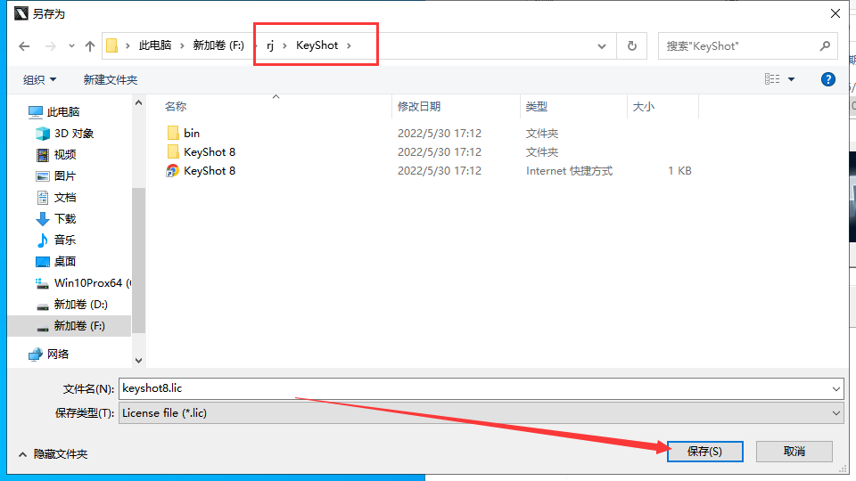Open the recent locations dropdown arrow
The width and height of the screenshot is (856, 481).
pos(71,46)
